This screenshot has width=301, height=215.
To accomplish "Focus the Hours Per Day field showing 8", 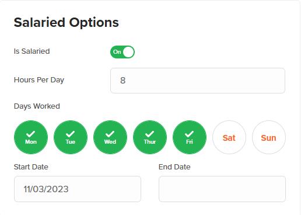I will click(198, 81).
